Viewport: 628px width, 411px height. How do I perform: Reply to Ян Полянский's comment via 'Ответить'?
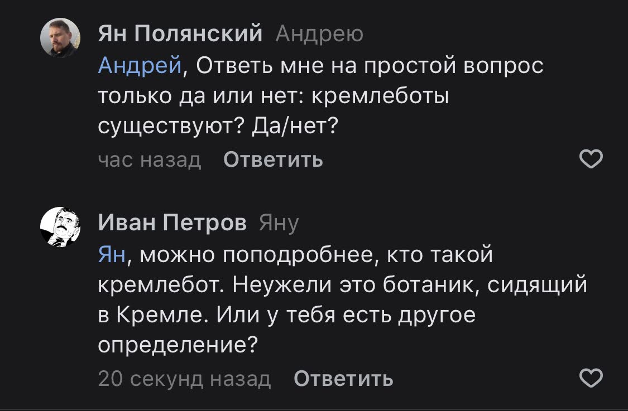click(273, 160)
